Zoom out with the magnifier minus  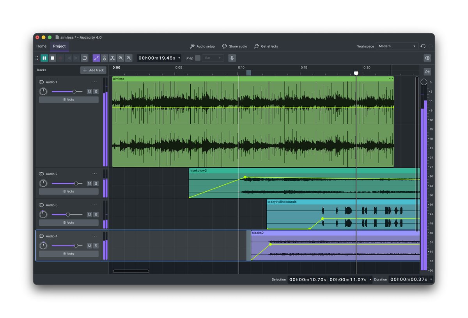coord(129,58)
